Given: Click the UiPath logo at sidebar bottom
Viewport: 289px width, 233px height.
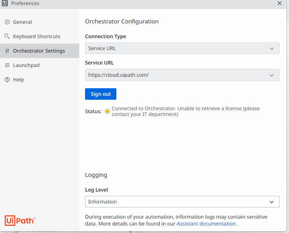Looking at the screenshot, I should pyautogui.click(x=20, y=220).
